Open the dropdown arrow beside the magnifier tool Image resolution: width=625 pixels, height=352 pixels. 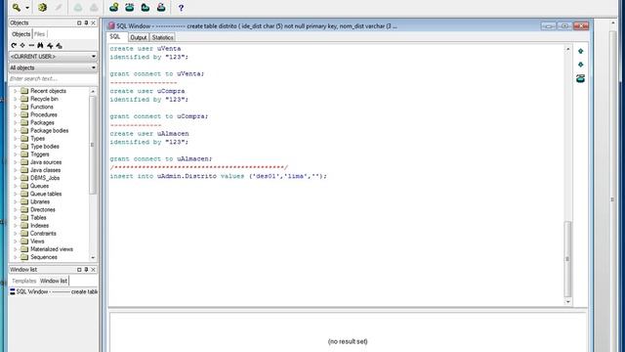click(27, 8)
